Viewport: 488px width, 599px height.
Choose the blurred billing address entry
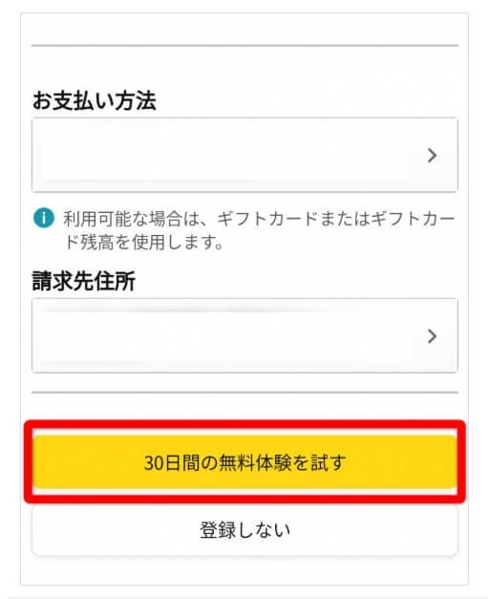[x=223, y=335]
